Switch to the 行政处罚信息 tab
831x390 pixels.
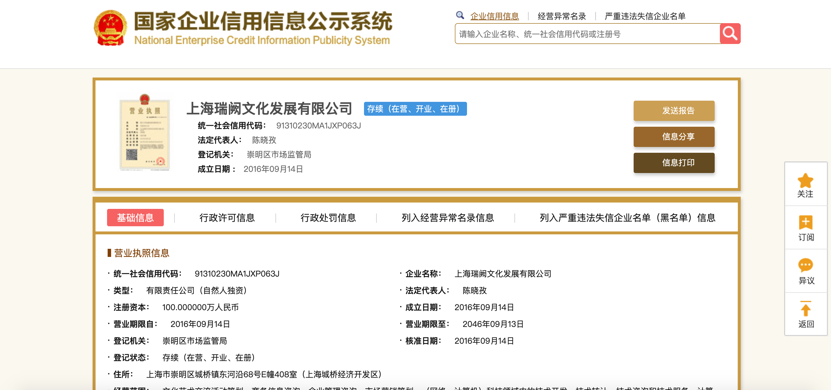pyautogui.click(x=328, y=218)
